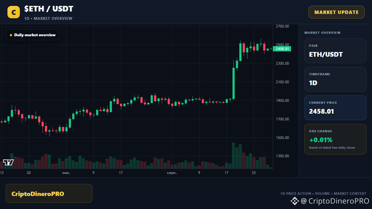Click the 1D • MARKET OVERVIEW subtitle
372x209 pixels.
pos(48,19)
